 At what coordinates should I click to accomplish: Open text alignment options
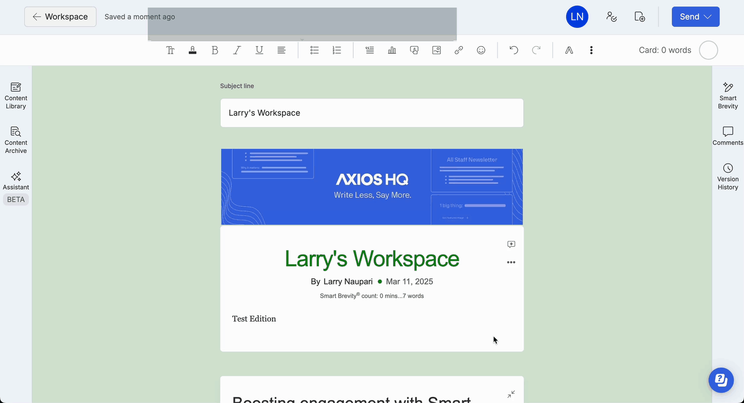click(x=281, y=50)
